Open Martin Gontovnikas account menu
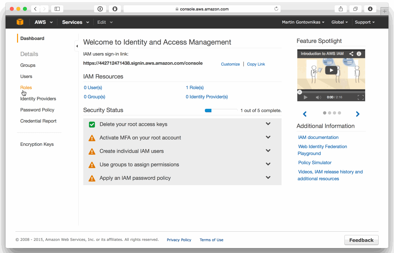 pos(303,22)
